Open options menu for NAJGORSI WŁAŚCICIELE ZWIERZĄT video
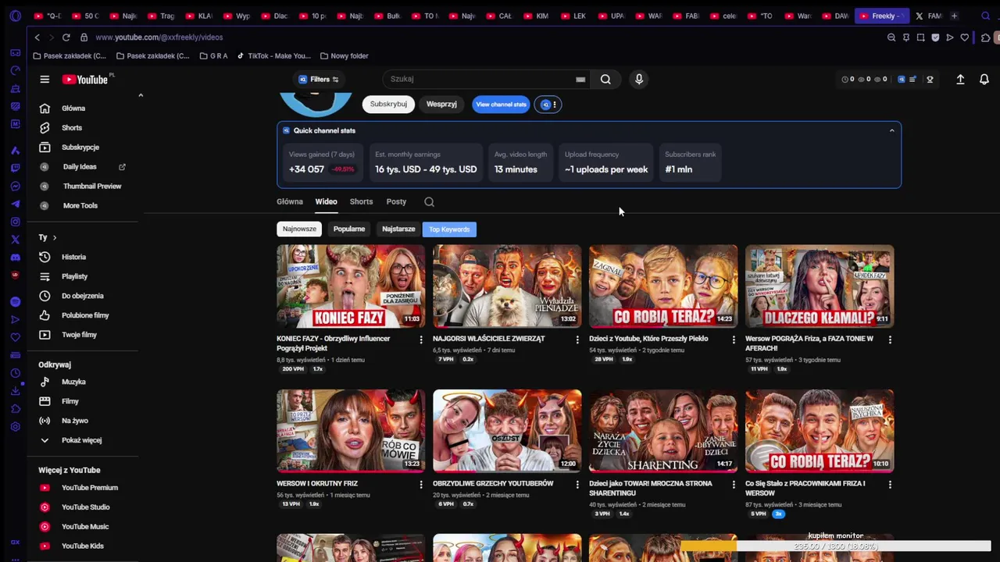 [x=577, y=340]
